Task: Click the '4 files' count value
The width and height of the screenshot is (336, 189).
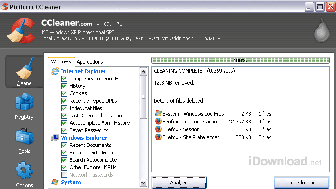Action: click(265, 122)
